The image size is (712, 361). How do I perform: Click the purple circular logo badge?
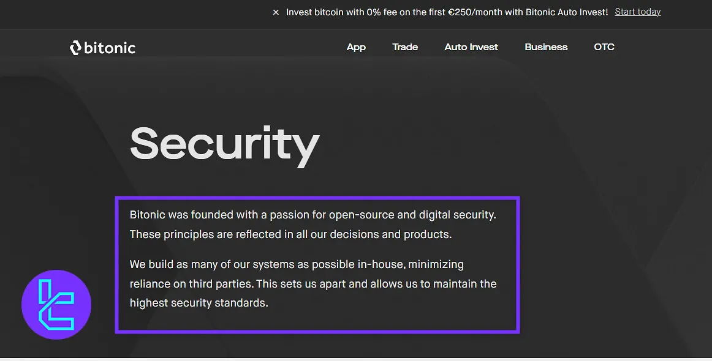[x=56, y=304]
